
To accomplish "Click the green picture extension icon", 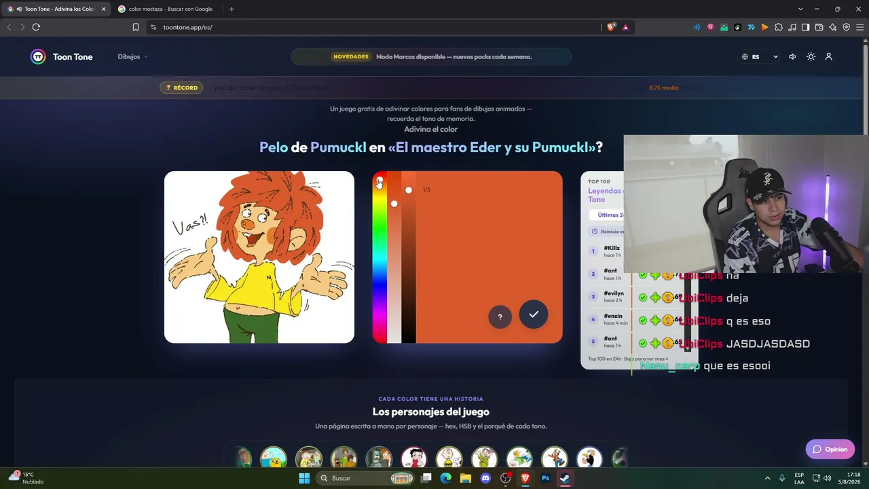I will 724,27.
